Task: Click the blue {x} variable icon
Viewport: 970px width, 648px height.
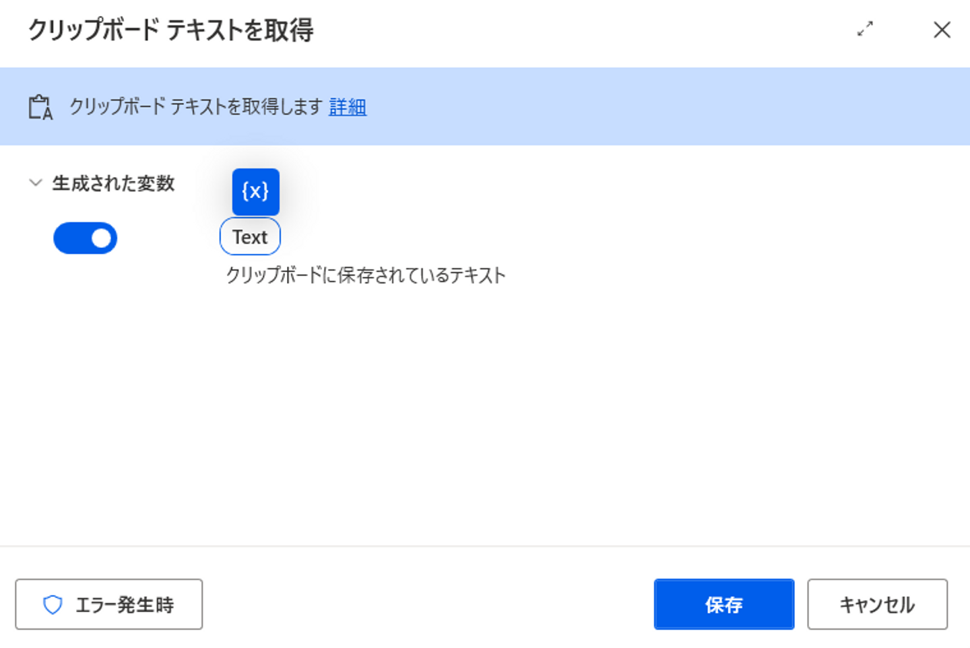Action: click(x=255, y=192)
